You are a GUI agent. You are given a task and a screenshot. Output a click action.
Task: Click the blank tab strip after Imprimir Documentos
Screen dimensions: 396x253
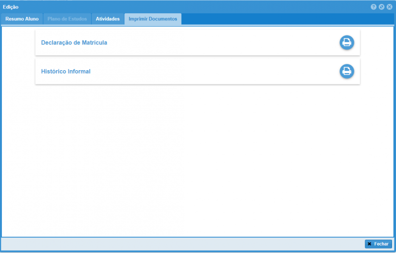point(287,19)
